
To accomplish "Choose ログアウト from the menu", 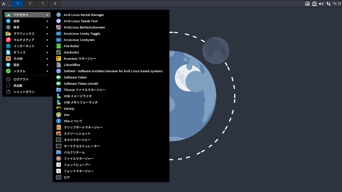I will pyautogui.click(x=28, y=79).
